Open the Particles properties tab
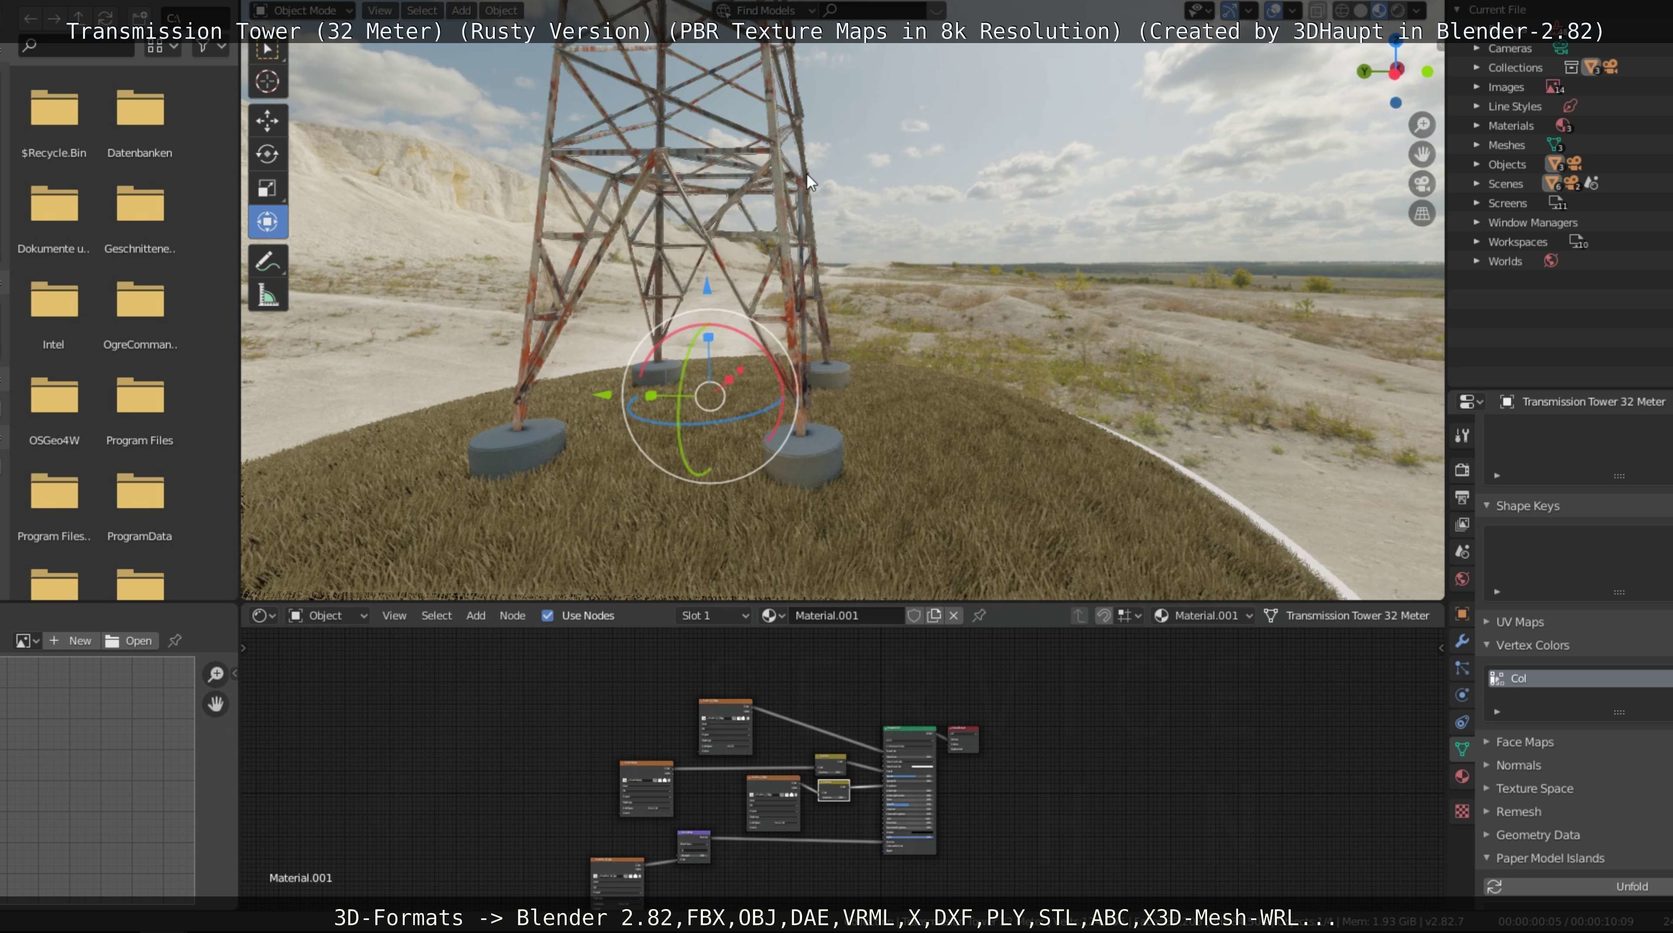1673x933 pixels. tap(1462, 668)
